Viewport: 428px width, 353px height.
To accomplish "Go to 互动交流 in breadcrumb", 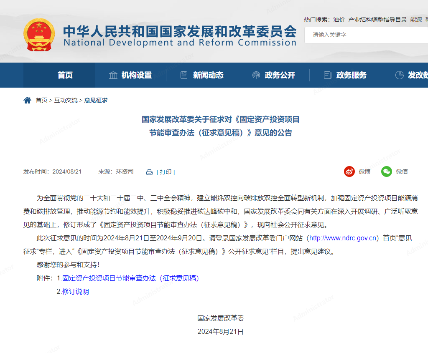I will click(66, 100).
